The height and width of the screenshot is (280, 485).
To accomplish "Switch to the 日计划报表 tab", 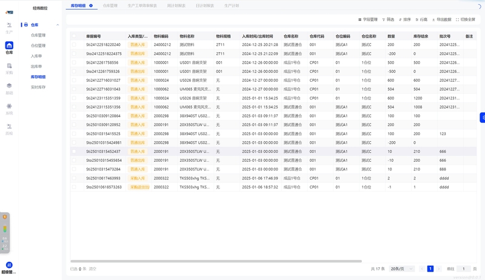I will [x=205, y=5].
